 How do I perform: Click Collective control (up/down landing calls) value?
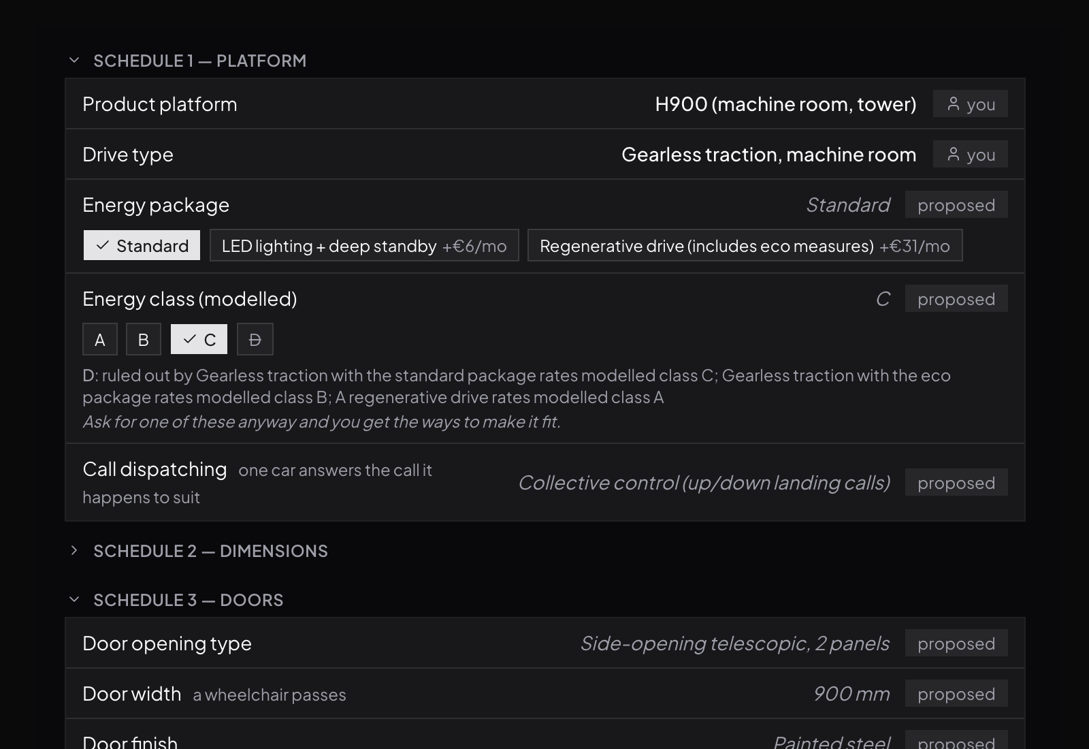click(704, 483)
